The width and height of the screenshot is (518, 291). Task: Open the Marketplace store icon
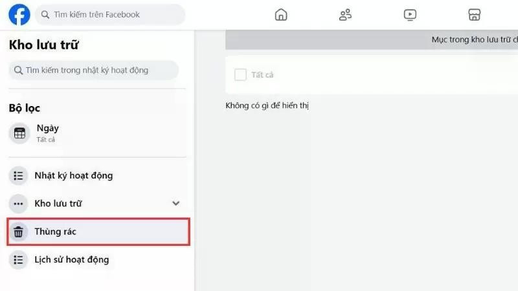[x=475, y=14]
